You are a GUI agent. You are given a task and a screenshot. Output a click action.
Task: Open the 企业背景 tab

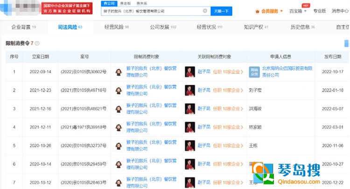coord(23,27)
